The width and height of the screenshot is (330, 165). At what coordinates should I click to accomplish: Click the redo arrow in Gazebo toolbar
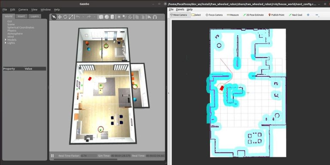89,17
